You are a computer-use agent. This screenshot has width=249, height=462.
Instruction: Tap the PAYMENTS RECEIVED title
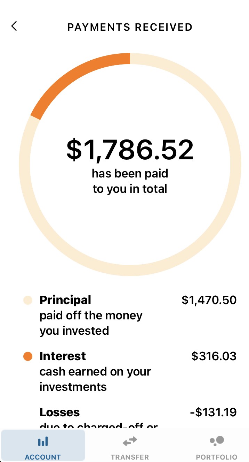(130, 27)
